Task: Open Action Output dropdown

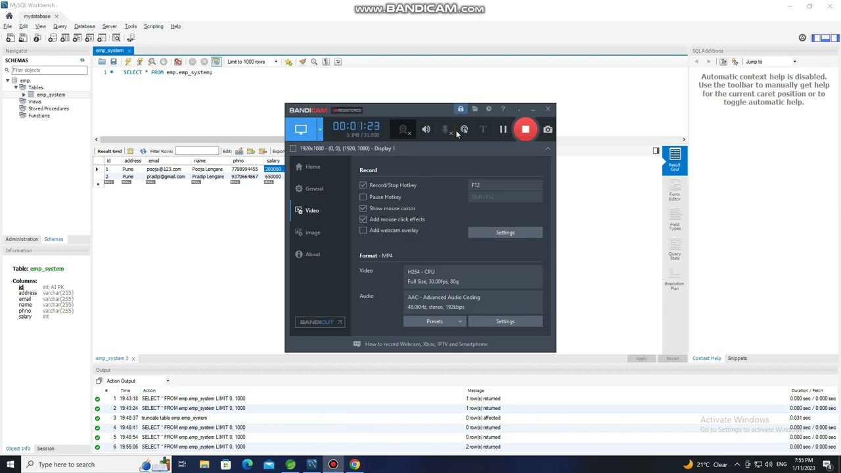Action: [x=138, y=381]
